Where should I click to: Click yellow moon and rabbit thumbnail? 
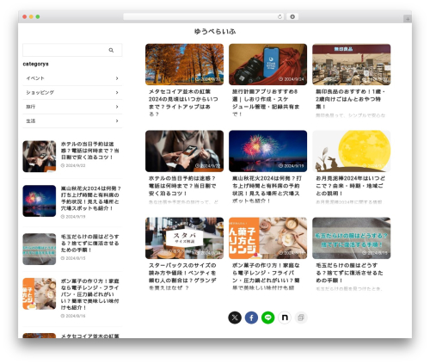point(352,151)
